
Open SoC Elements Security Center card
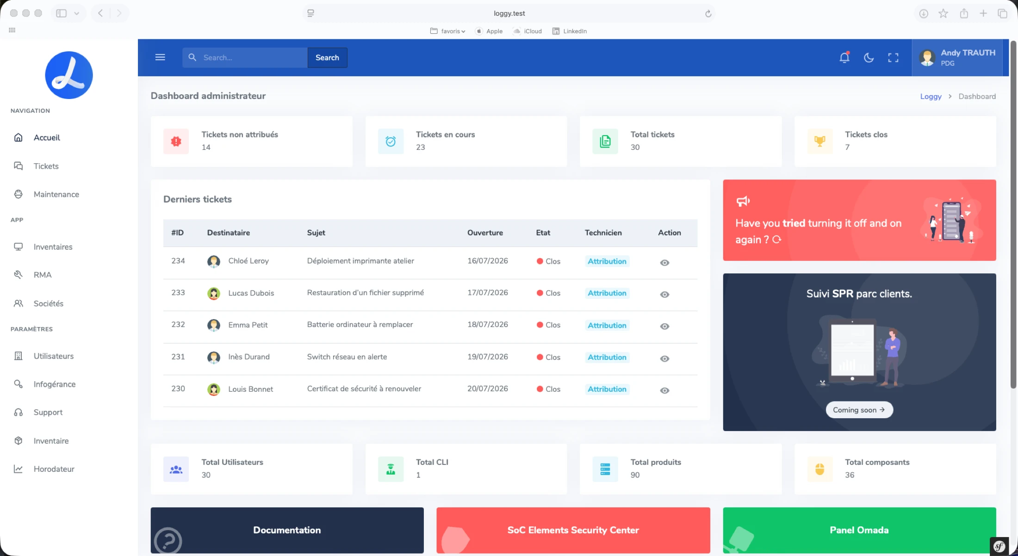573,530
